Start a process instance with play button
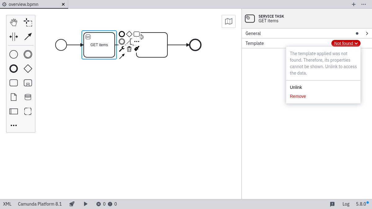Viewport: 372px width, 209px height. point(86,204)
